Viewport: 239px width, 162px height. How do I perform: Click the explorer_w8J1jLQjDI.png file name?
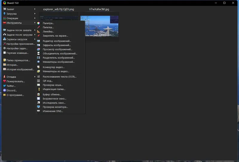point(59,9)
